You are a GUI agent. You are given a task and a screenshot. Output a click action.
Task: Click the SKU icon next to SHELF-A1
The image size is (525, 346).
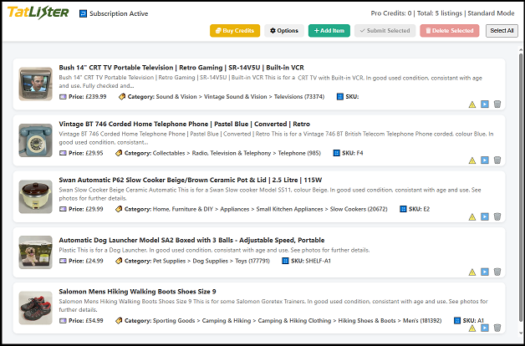click(285, 261)
